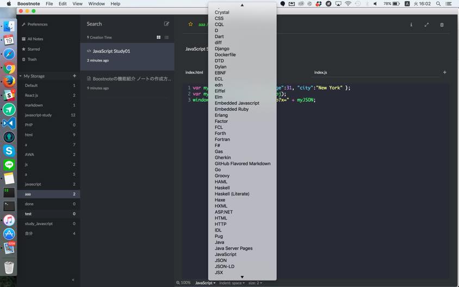Star the current note
The width and height of the screenshot is (459, 287).
point(190,24)
